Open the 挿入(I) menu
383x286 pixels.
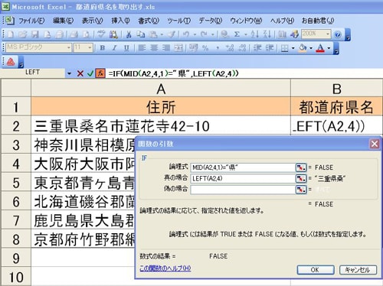(120, 21)
